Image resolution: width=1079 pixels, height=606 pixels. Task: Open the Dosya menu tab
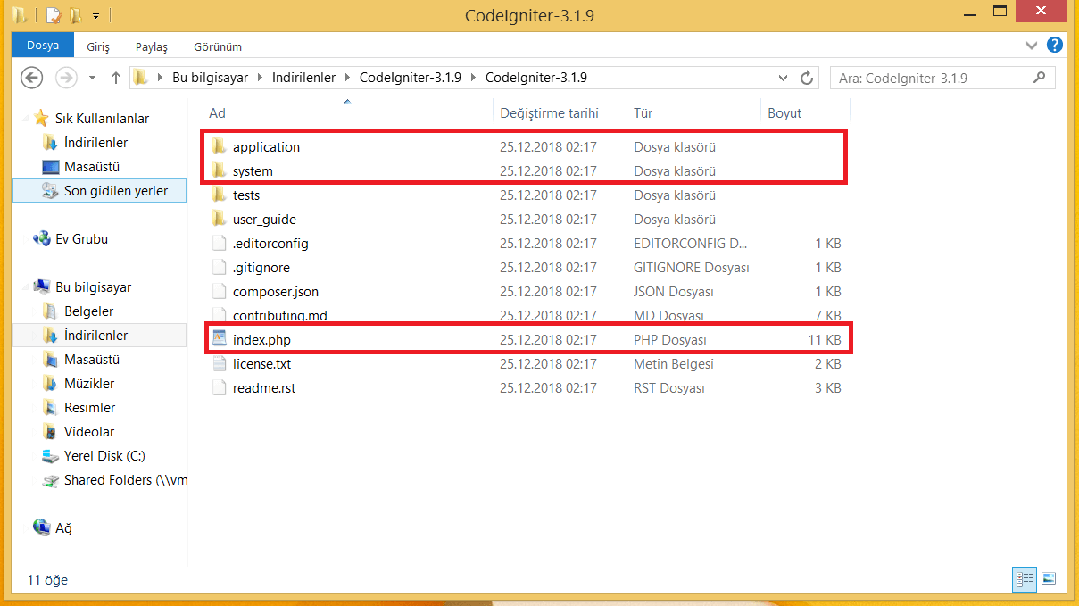(42, 46)
